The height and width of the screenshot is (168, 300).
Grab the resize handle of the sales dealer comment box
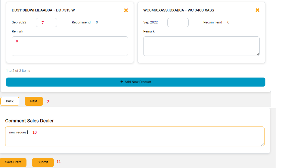click(x=263, y=145)
